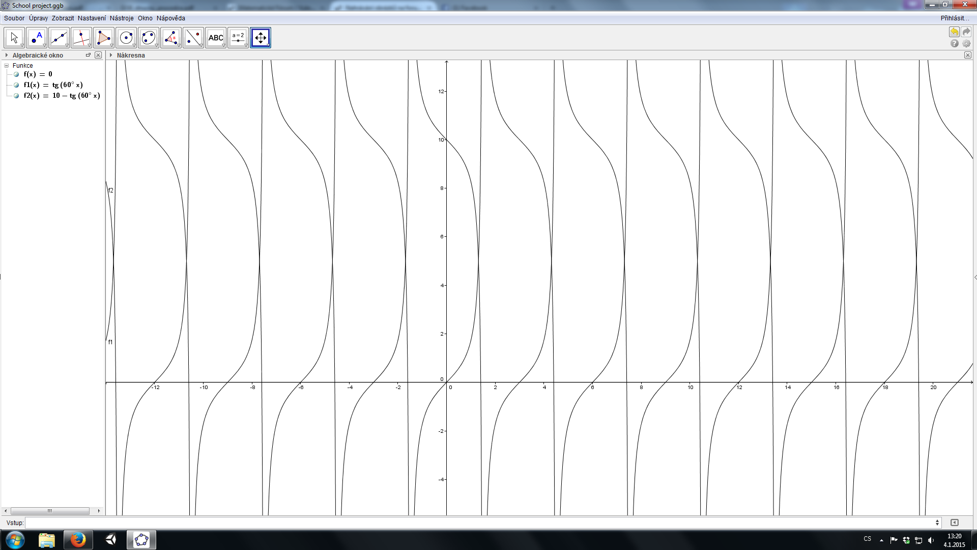Click the Dropbox tray icon
Viewport: 977px width, 550px height.
(x=906, y=540)
